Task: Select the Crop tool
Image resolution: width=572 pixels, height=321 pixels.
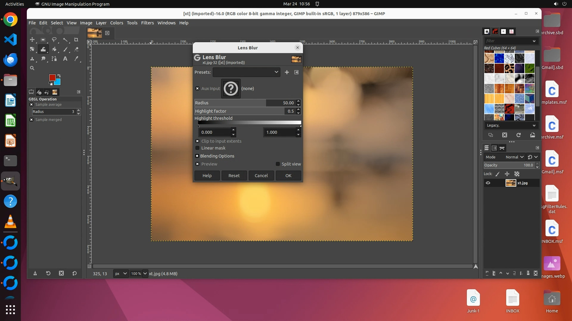Action: click(x=76, y=40)
